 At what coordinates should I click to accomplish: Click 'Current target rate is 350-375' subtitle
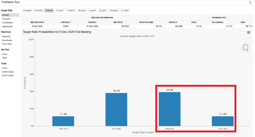[x=137, y=36]
